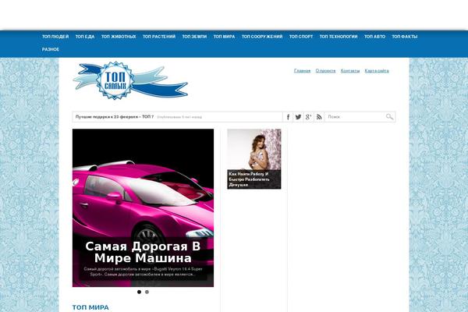Open ТОП ТЕХНОЛОГИИ menu item

pyautogui.click(x=339, y=37)
